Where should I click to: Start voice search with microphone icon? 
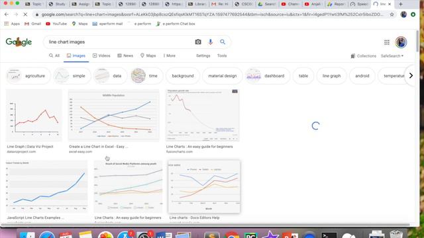pyautogui.click(x=211, y=42)
